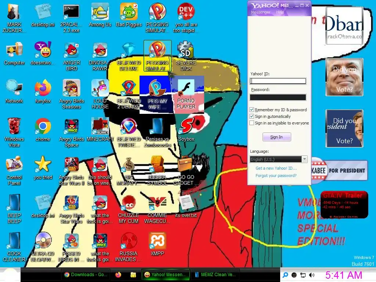Switch to 'Yahoo! Messen...' taskbar item
This screenshot has height=282, width=376.
[165, 275]
